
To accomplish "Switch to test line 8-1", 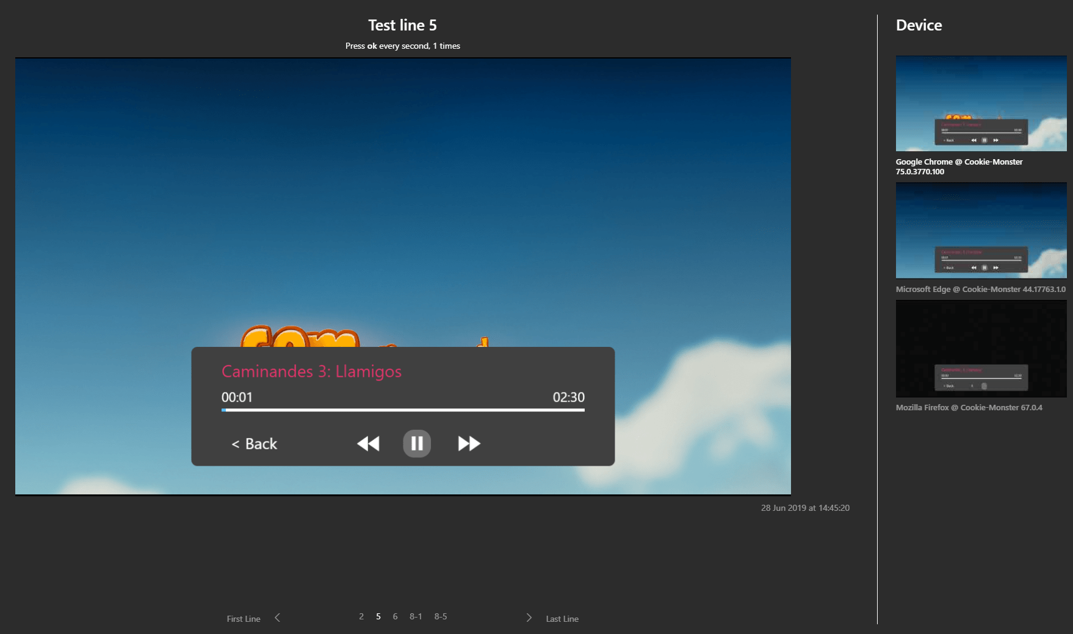I will click(x=417, y=616).
